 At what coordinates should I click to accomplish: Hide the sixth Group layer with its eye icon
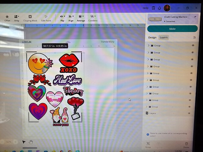(191, 80)
